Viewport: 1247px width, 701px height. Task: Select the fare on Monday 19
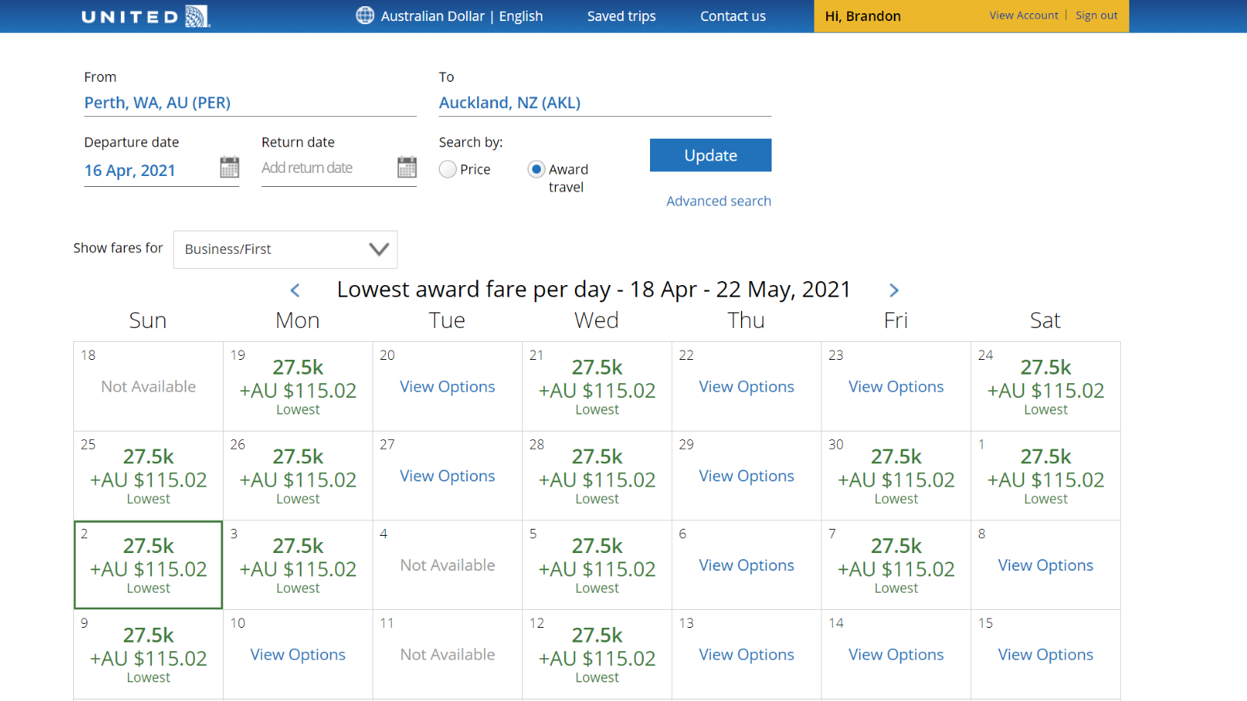point(298,386)
